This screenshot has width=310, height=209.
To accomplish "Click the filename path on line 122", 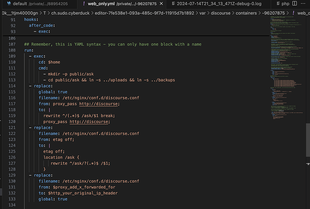I will coord(101,134).
